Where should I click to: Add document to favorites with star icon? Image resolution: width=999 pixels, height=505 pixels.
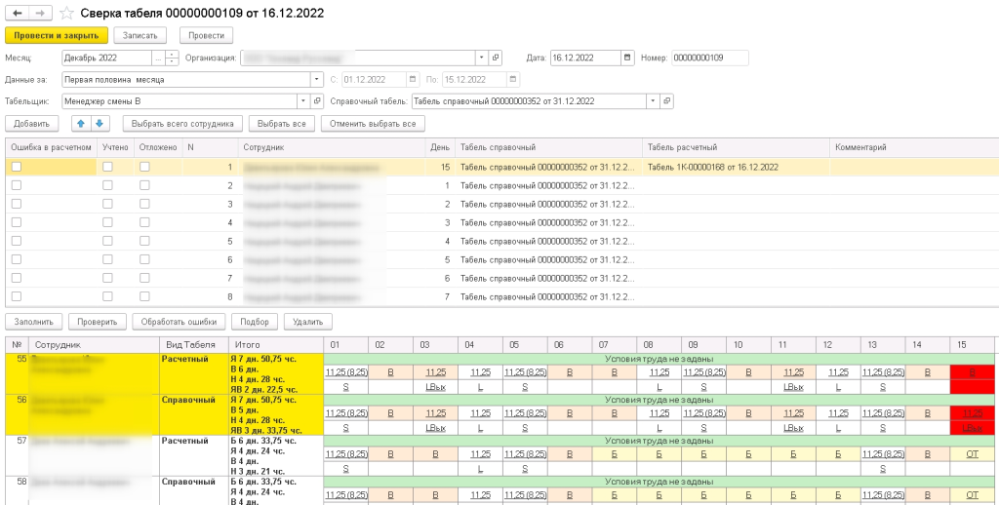point(66,14)
